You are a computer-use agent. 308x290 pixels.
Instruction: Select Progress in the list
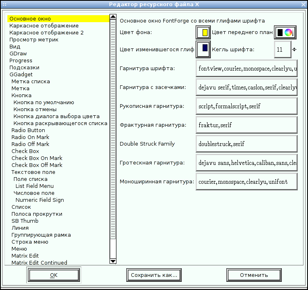(x=21, y=61)
